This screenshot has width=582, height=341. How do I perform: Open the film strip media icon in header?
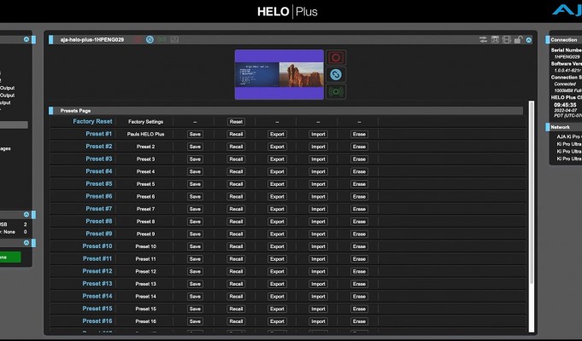[506, 39]
